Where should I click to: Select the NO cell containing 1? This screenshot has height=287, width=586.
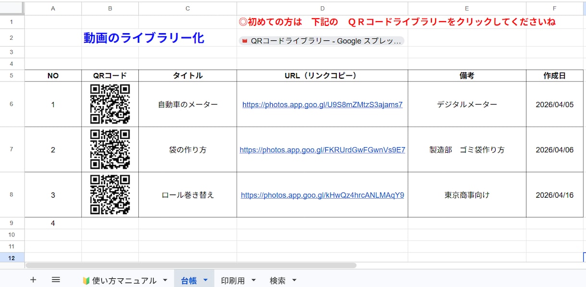tap(53, 104)
